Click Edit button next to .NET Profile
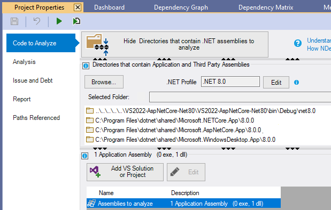The image size is (331, 210). 276,82
